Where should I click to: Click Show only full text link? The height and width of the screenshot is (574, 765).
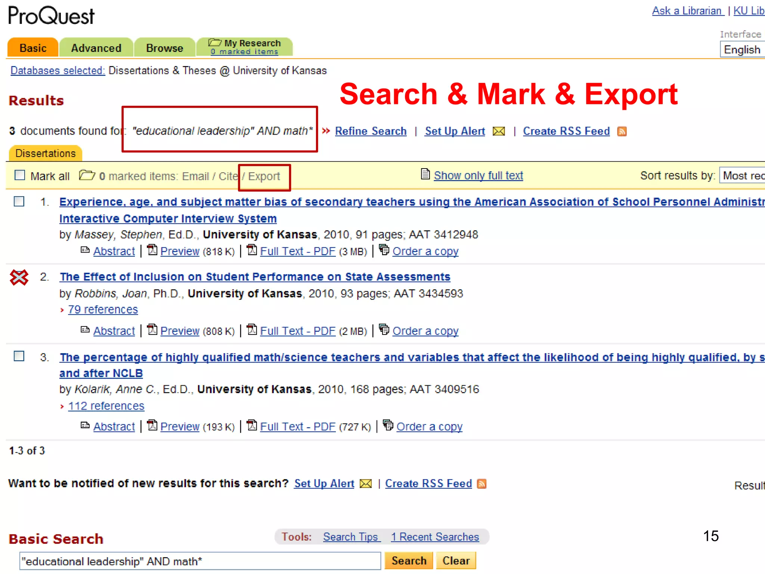coord(478,175)
